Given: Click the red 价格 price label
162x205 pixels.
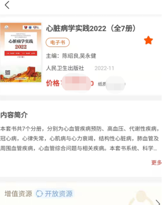Looking at the screenshot, I should click(x=53, y=83).
